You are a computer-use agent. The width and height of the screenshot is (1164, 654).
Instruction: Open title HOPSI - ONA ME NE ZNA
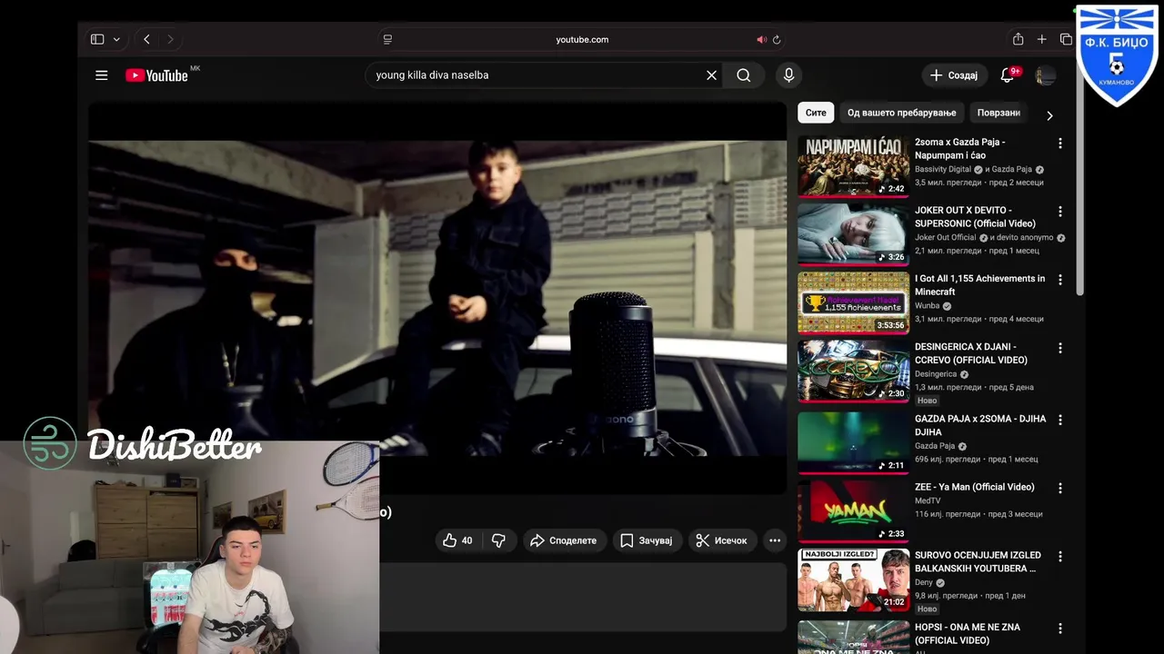tap(968, 634)
